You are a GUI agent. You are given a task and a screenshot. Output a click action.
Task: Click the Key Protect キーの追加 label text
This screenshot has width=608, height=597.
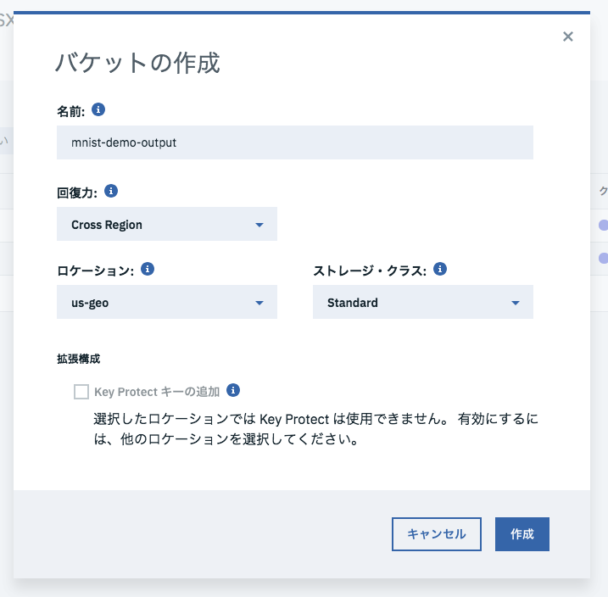point(157,392)
